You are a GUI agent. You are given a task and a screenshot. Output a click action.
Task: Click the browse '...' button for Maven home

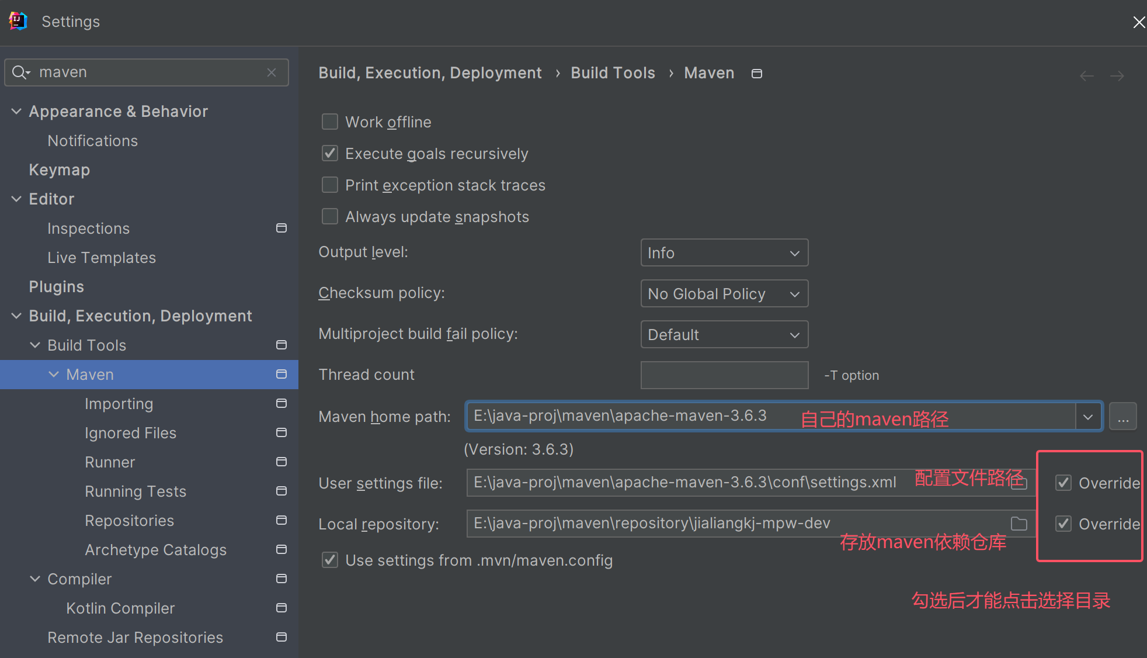click(1123, 417)
